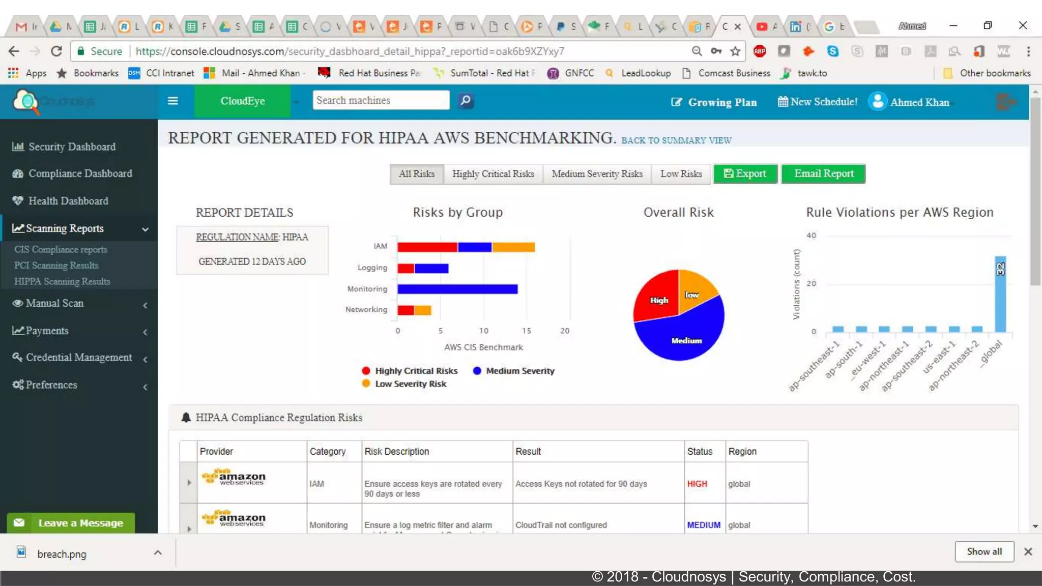Screen dimensions: 1042x586
Task: Click the REGULATION NAME: HIPAA text
Action: click(x=252, y=237)
